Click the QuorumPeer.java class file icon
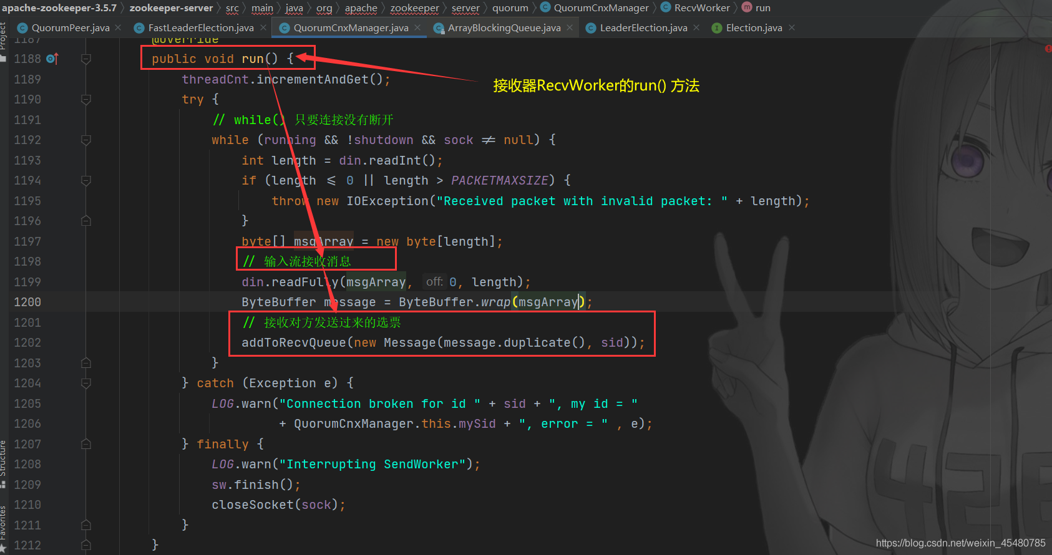The height and width of the screenshot is (555, 1052). (x=22, y=27)
